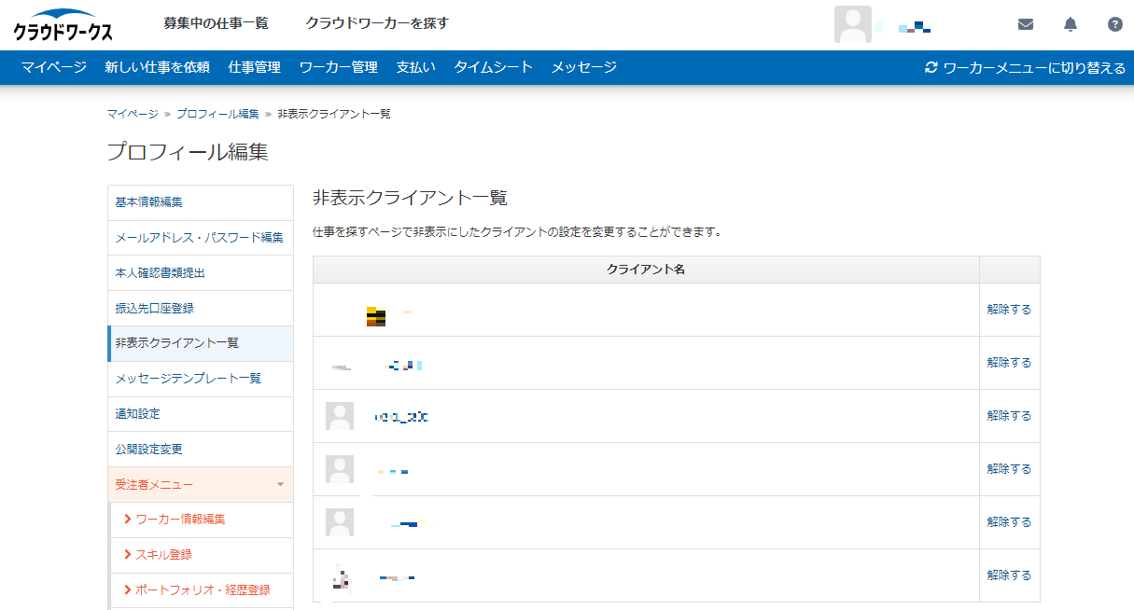Viewport: 1134px width, 610px height.
Task: Click 解除する for the first client
Action: (x=1009, y=310)
